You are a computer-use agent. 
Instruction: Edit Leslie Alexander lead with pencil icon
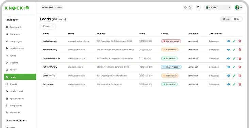[234, 41]
